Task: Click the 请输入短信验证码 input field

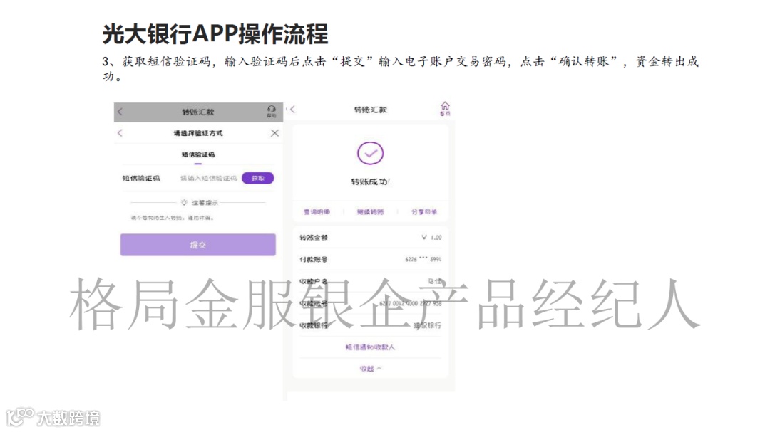Action: 208,179
